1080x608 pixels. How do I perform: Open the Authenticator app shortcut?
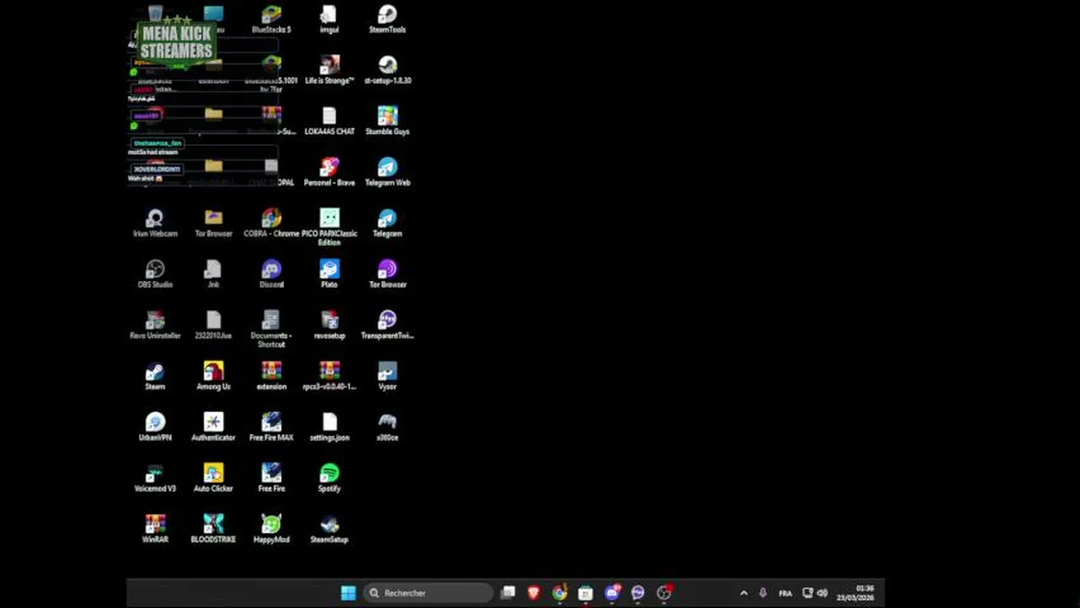(x=213, y=427)
